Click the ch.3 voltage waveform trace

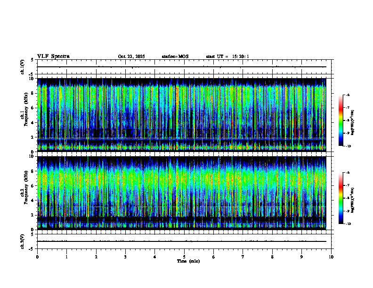click(182, 241)
